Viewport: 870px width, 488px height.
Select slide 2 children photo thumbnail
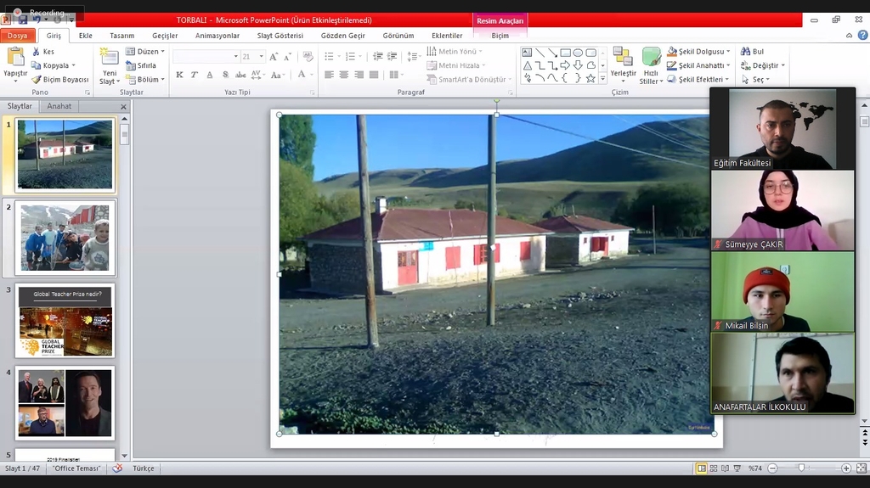pos(65,238)
